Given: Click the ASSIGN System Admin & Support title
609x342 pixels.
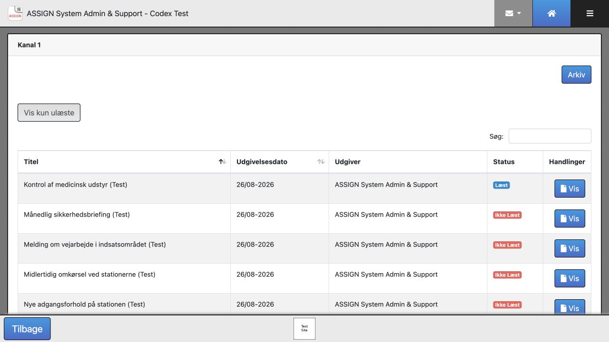Looking at the screenshot, I should (108, 13).
